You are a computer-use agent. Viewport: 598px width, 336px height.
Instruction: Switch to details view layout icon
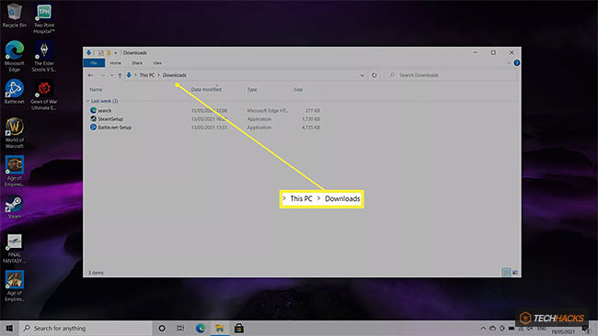click(x=506, y=273)
